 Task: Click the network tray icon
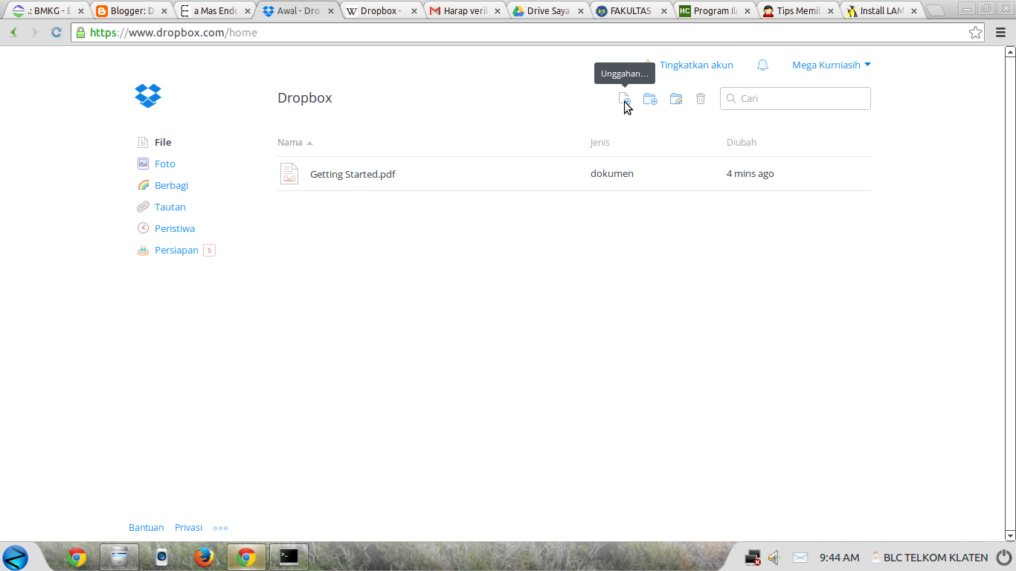point(753,558)
